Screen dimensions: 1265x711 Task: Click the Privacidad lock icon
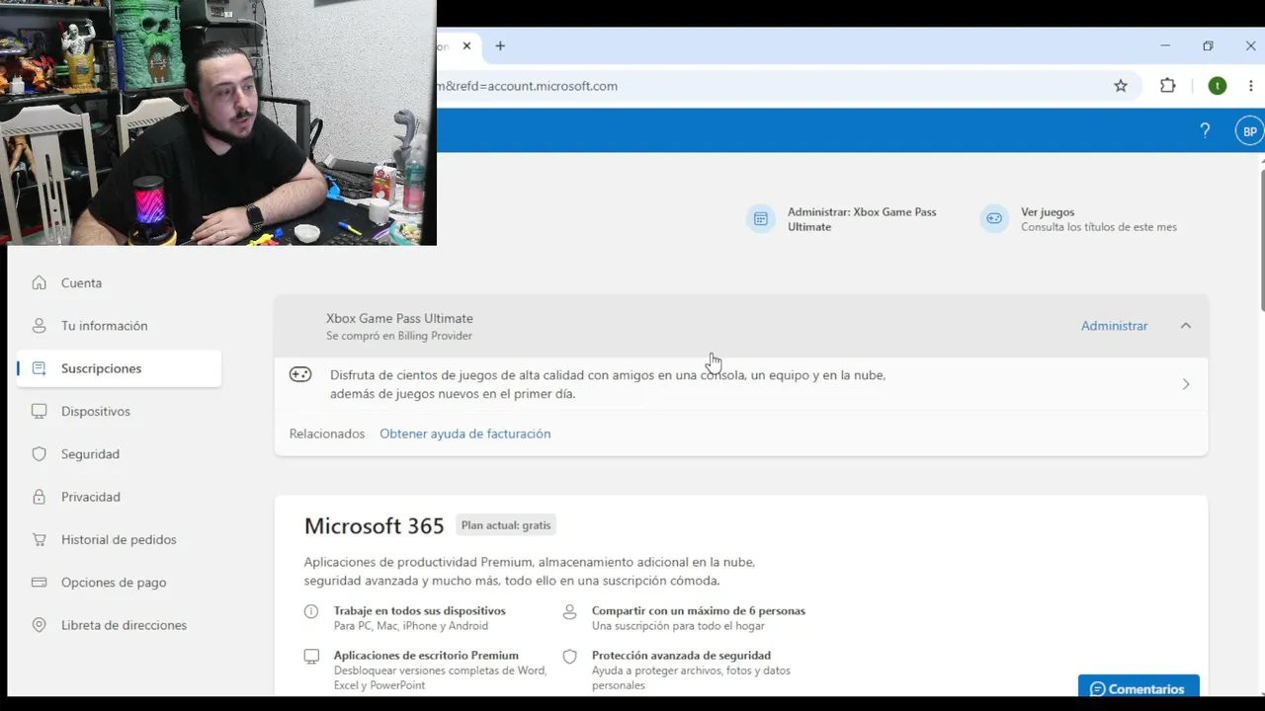40,497
